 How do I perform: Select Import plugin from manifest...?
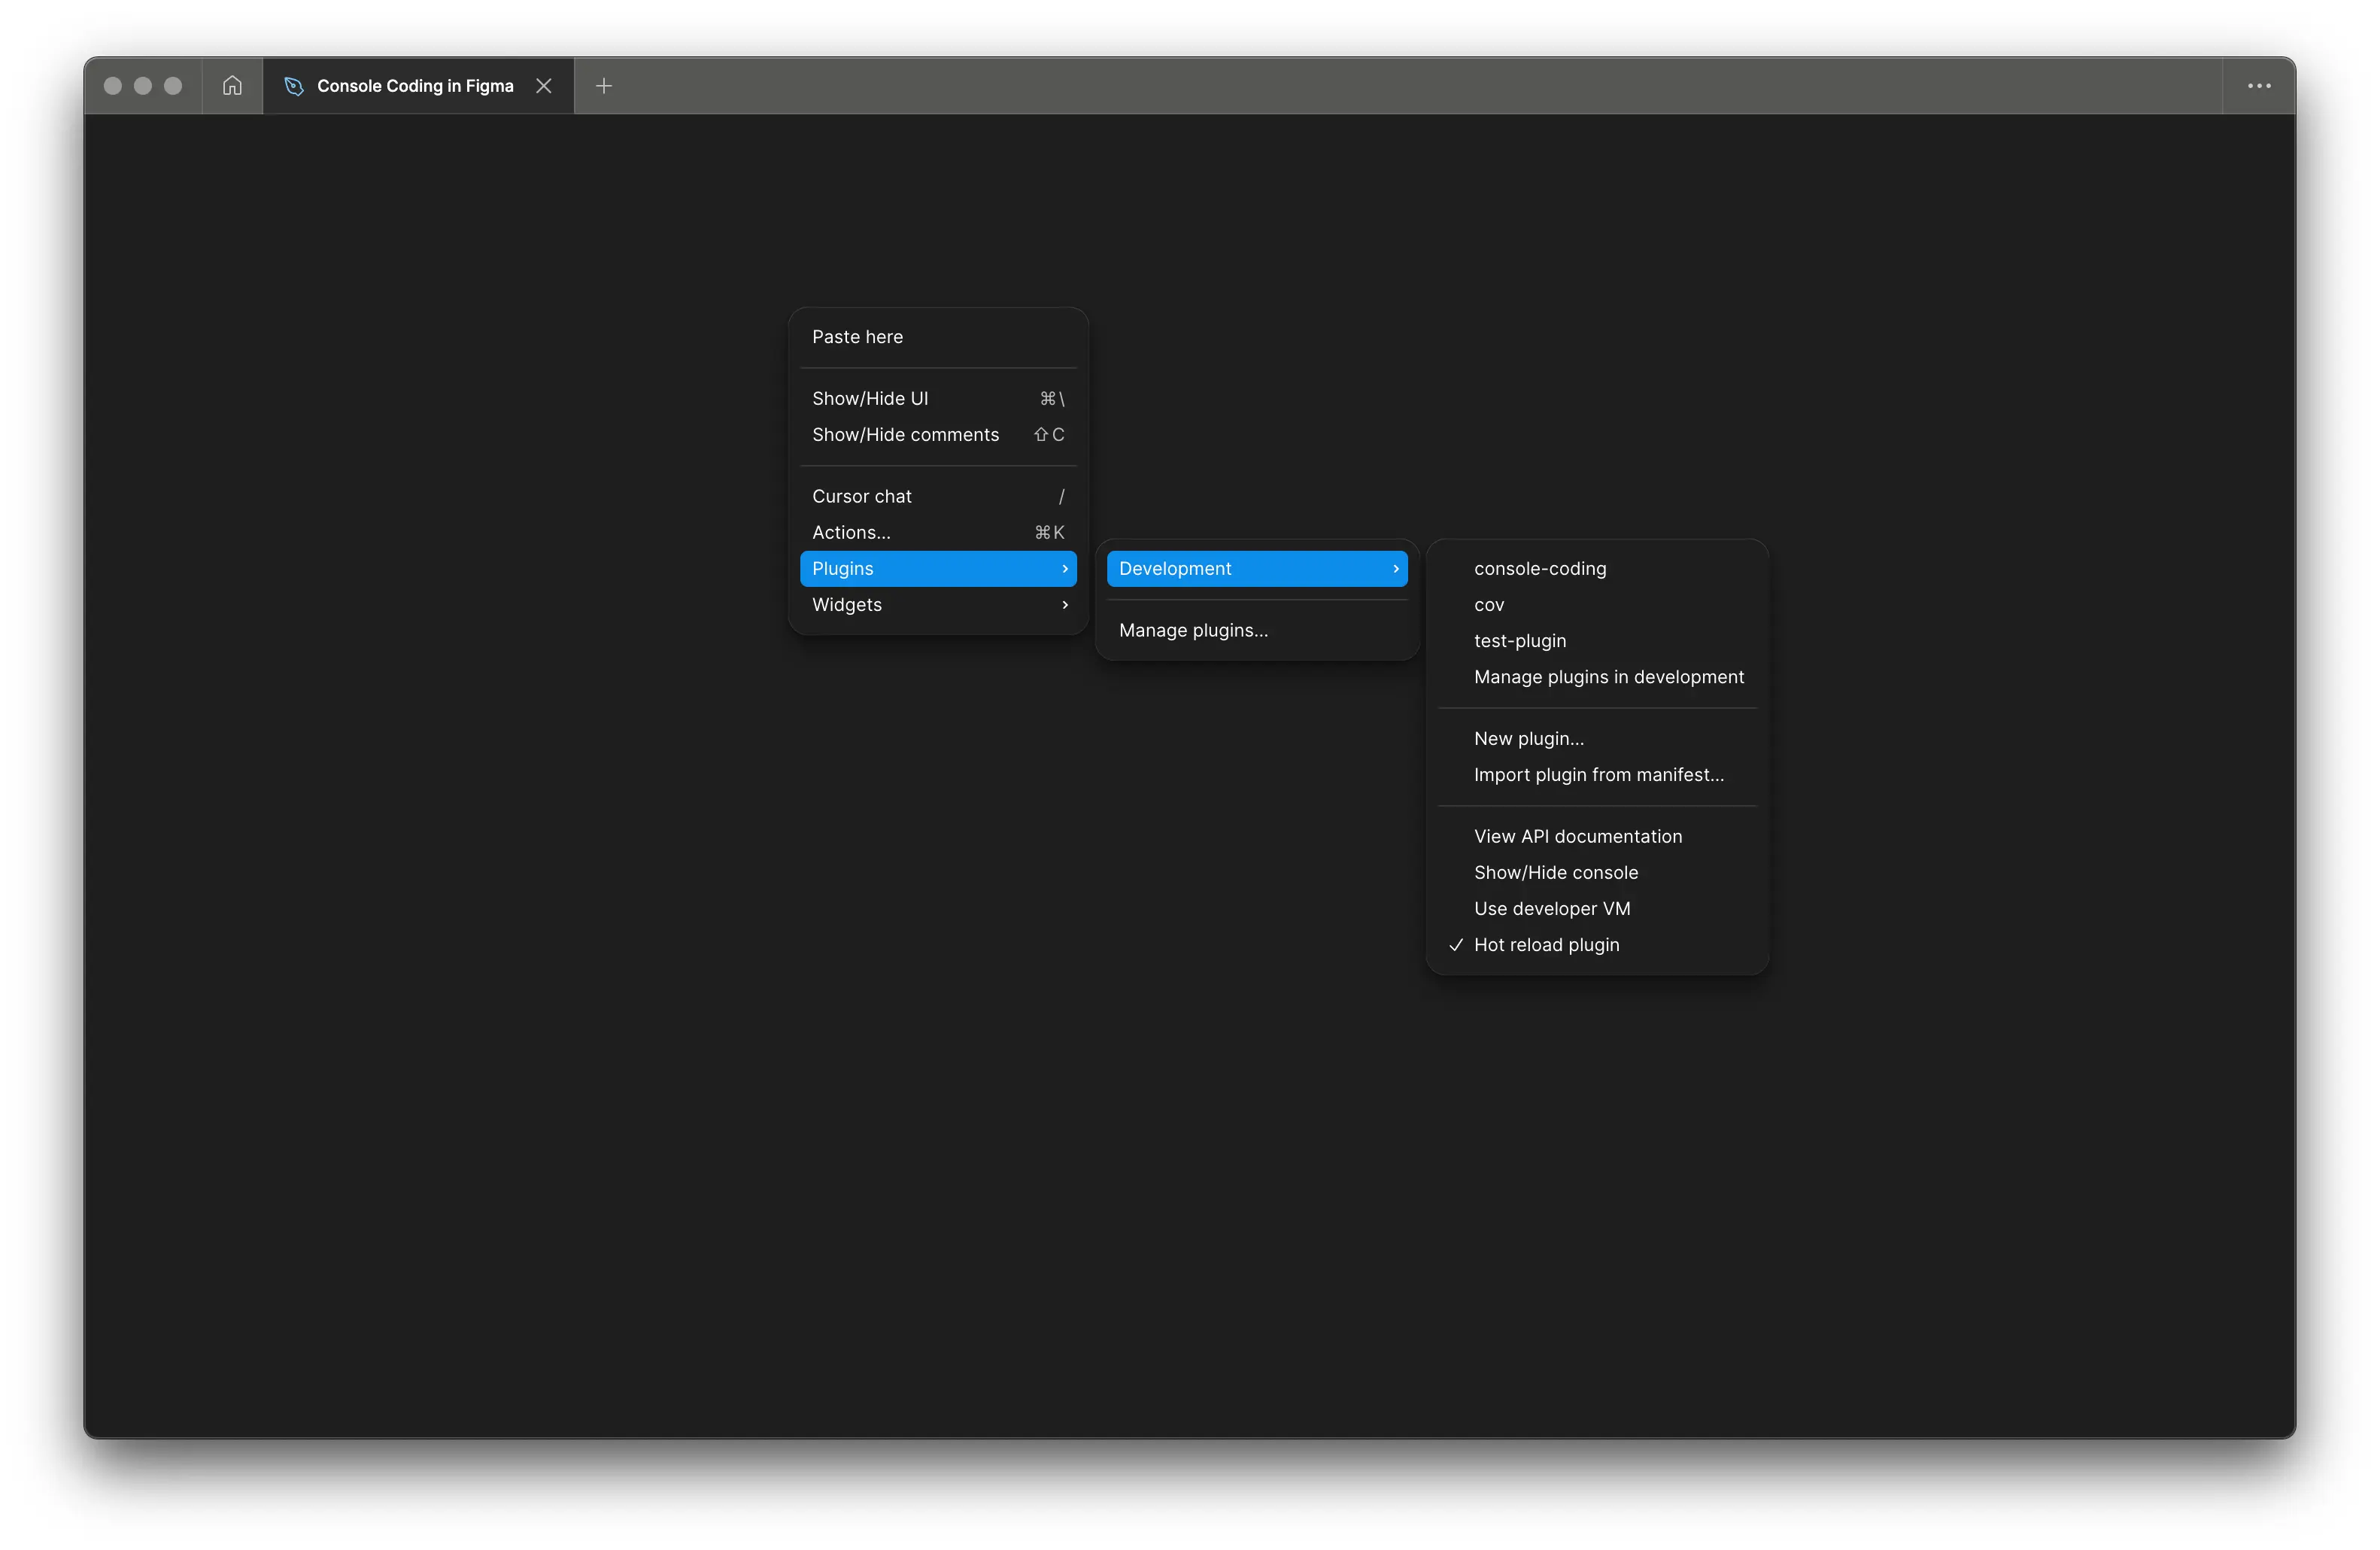point(1598,775)
